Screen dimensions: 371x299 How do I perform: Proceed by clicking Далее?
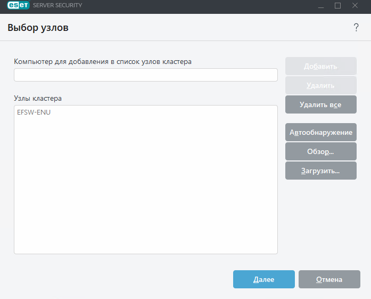263,279
